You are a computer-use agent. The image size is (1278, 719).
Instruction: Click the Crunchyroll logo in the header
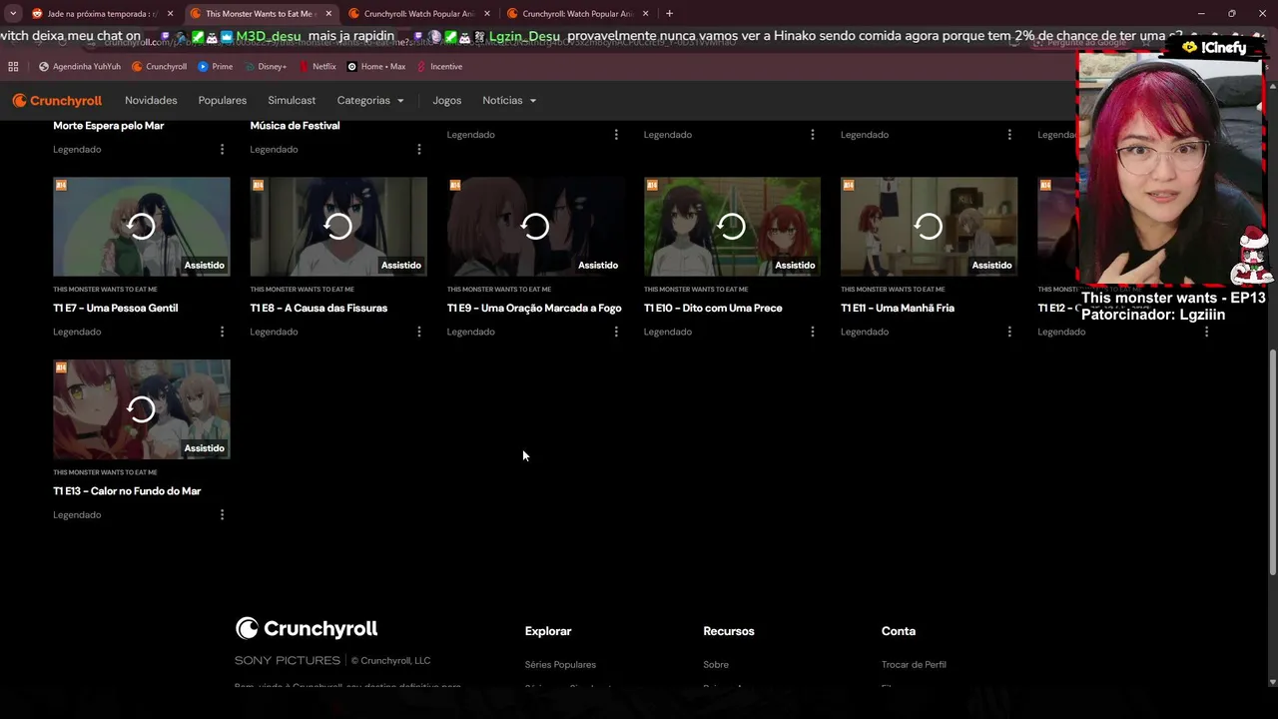(x=57, y=101)
